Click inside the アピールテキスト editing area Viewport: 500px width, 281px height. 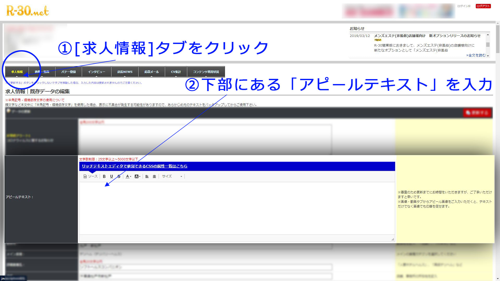click(237, 208)
